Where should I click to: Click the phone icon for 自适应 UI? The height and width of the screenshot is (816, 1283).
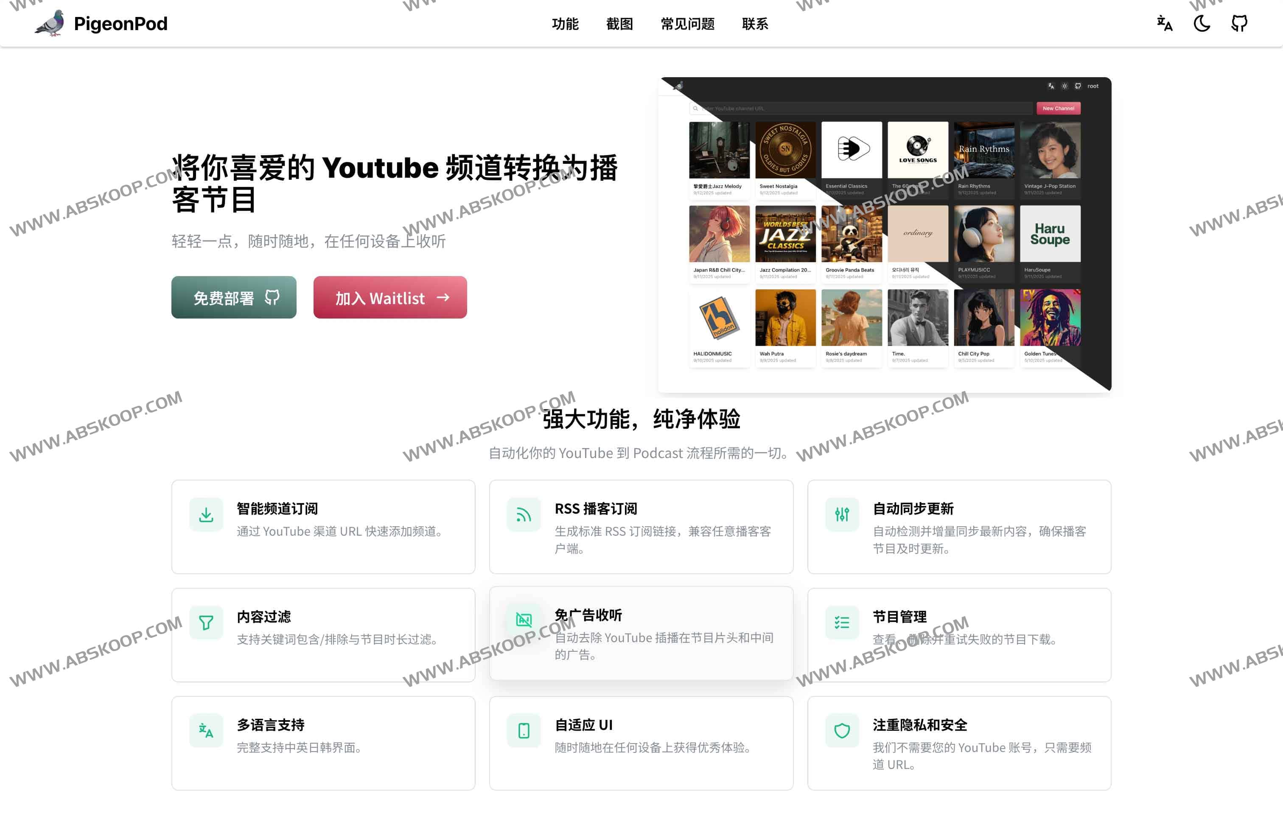[524, 731]
